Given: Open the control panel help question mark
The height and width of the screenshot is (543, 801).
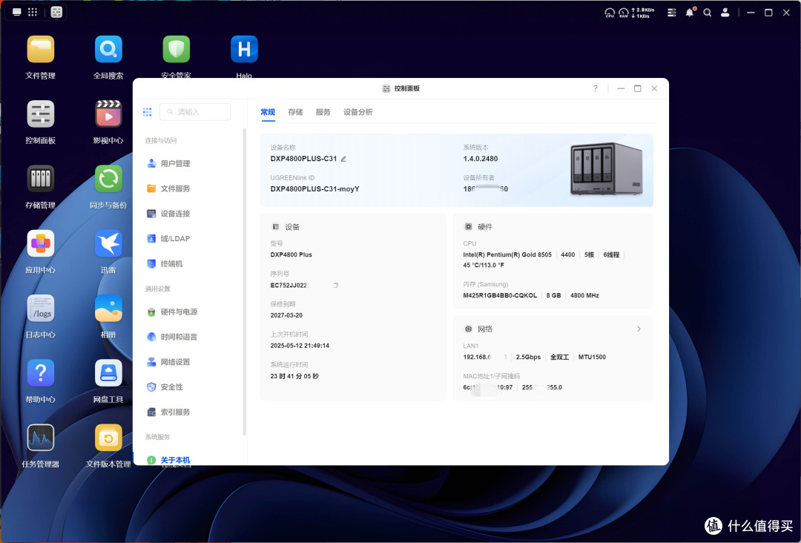Looking at the screenshot, I should tap(595, 88).
